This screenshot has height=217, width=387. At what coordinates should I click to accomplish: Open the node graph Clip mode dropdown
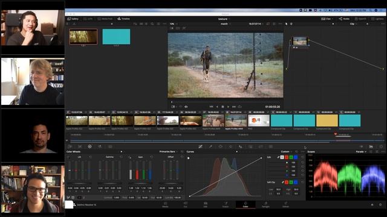(353, 24)
